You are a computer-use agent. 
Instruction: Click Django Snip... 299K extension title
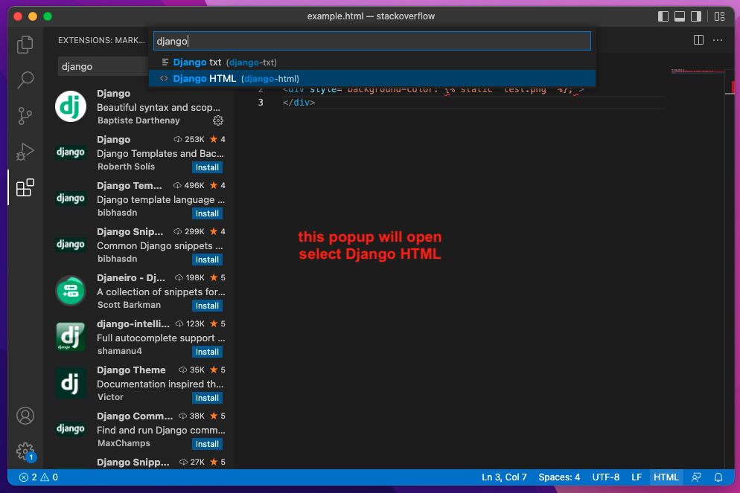click(x=130, y=232)
